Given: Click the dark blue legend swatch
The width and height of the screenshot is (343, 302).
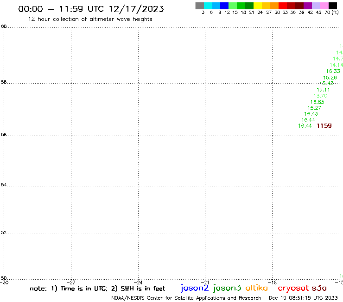Looking at the screenshot, I should coord(224,6).
